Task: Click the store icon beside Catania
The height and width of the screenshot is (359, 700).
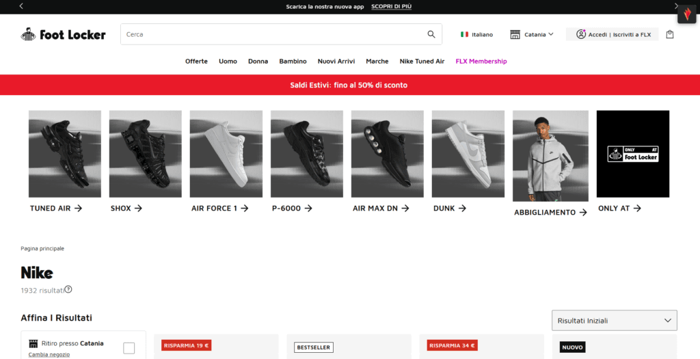Action: click(x=515, y=34)
